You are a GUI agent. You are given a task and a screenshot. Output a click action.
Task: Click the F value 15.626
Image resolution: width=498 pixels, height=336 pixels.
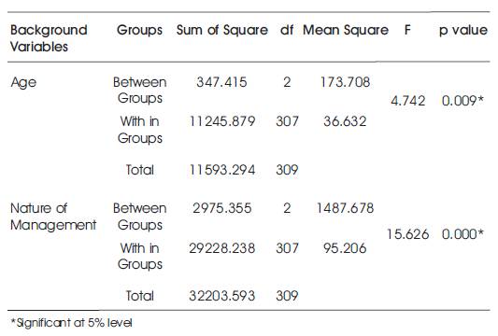[407, 234]
